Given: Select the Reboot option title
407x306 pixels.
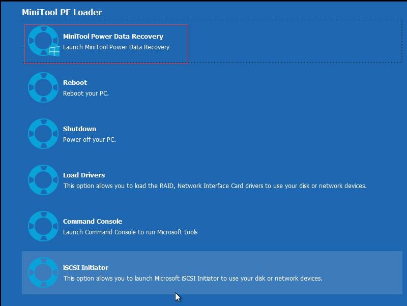Looking at the screenshot, I should coord(75,82).
